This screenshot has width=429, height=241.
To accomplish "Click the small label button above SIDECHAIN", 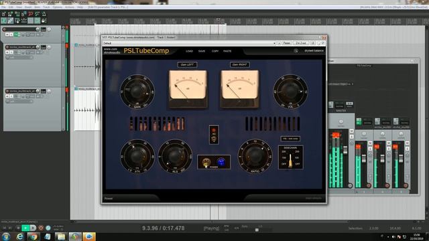I will (x=290, y=139).
